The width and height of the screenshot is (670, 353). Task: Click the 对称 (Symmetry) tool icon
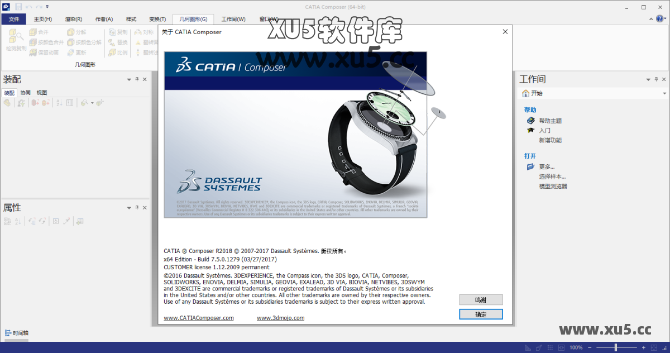137,32
